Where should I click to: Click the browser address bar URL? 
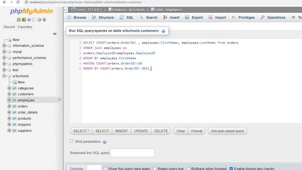pyautogui.click(x=86, y=2)
